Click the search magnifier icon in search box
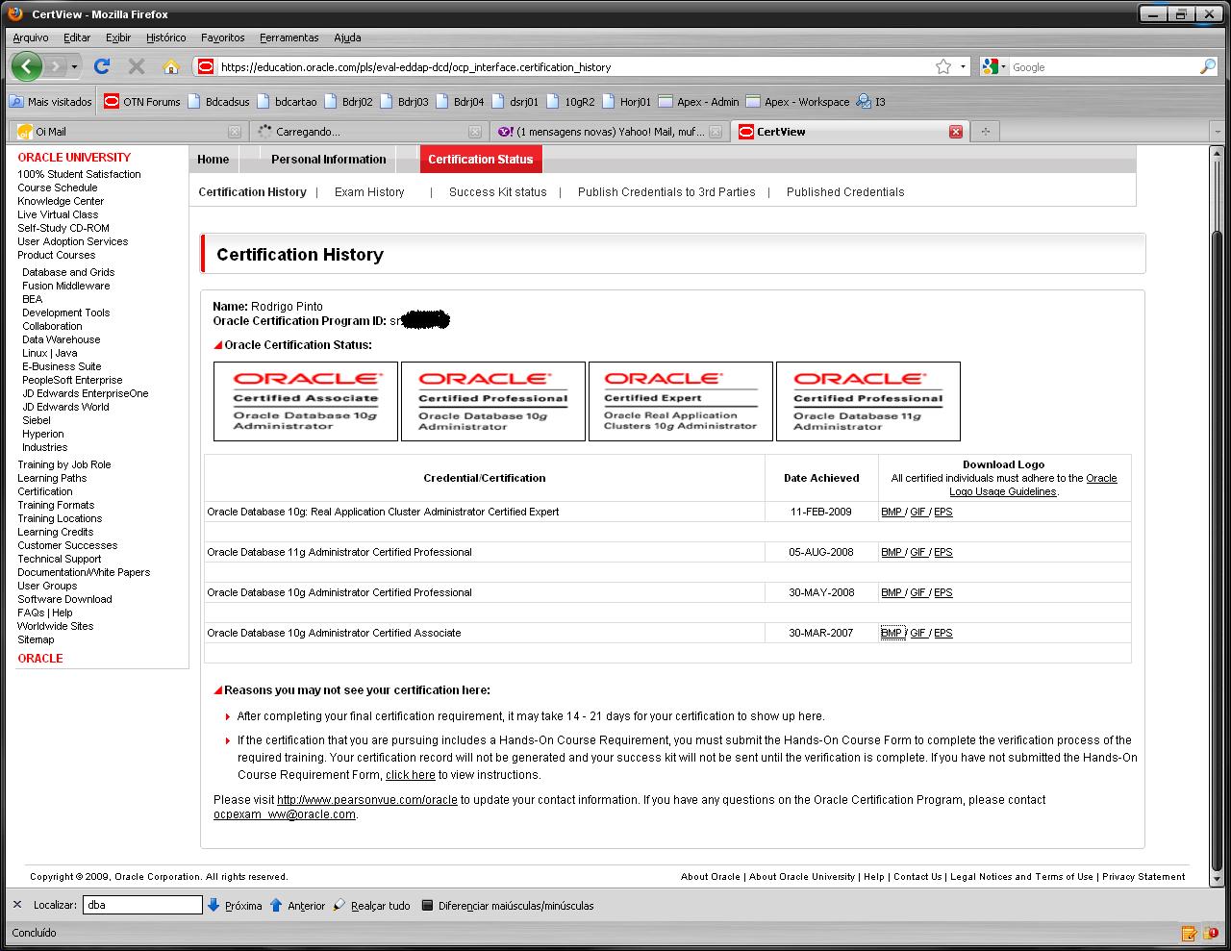 [x=1208, y=66]
